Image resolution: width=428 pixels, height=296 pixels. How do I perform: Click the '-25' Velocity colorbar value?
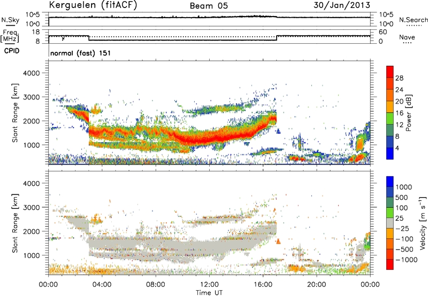[402, 229]
